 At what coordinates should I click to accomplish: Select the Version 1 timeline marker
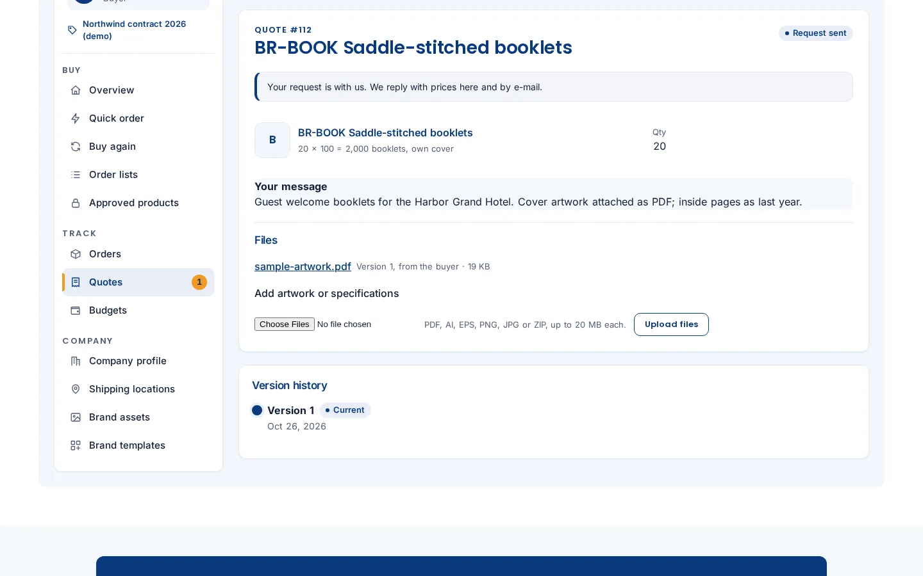pyautogui.click(x=257, y=410)
